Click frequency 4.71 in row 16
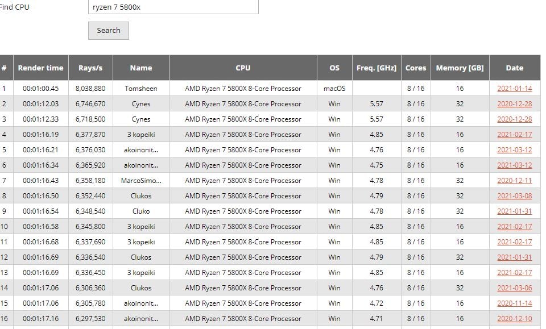Viewport: 546px width, 329px height. pyautogui.click(x=377, y=318)
